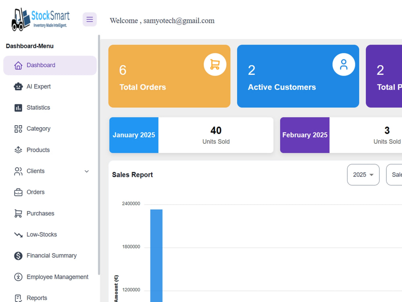Click the 2400000 axis label
This screenshot has height=302, width=402.
(131, 204)
